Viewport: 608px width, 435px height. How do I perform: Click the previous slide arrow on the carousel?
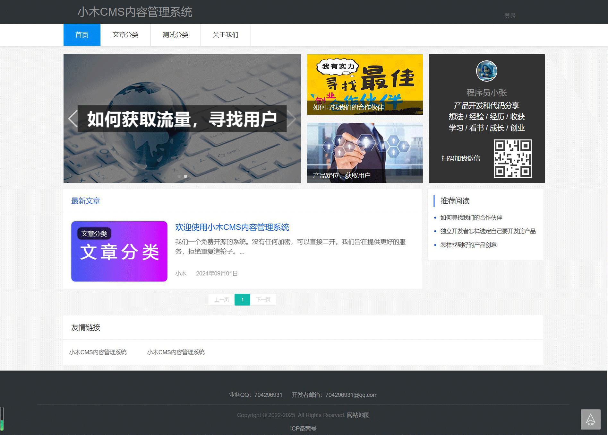[x=72, y=119]
